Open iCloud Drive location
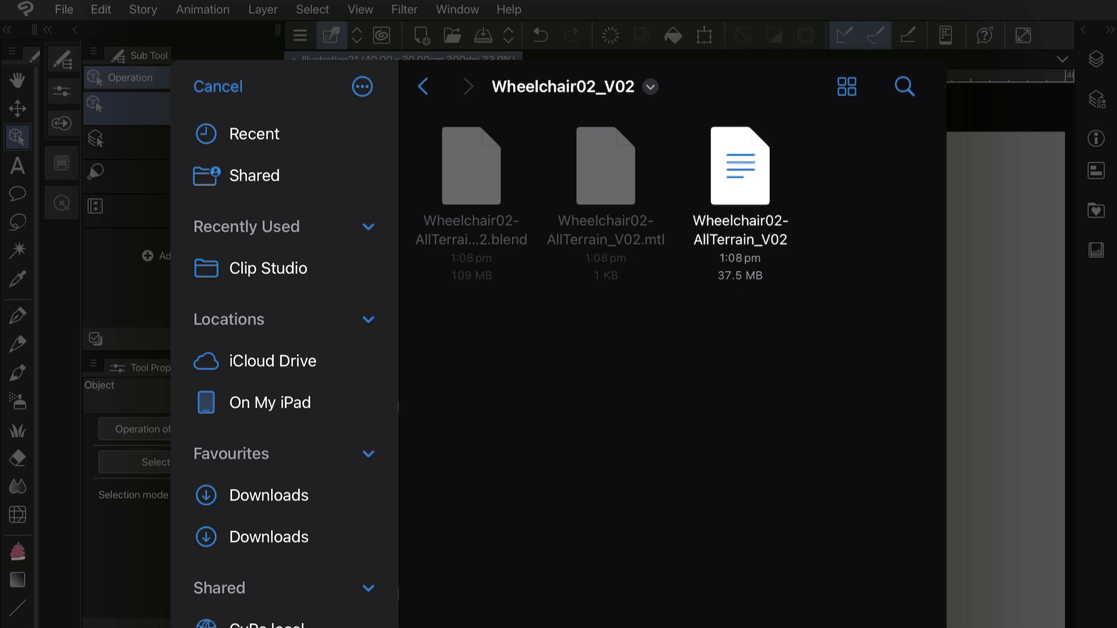 point(272,361)
